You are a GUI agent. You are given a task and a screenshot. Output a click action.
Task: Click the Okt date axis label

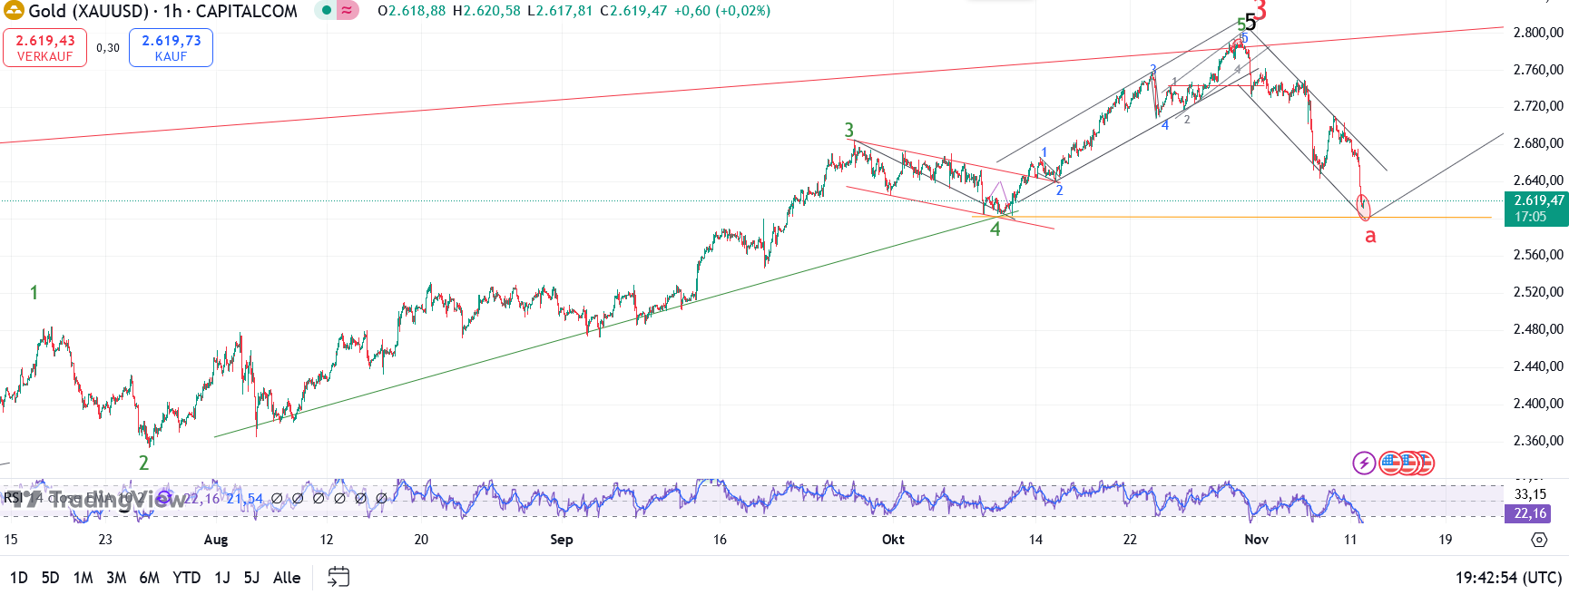tap(893, 540)
